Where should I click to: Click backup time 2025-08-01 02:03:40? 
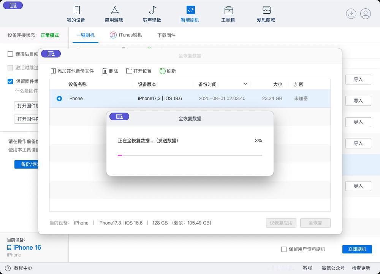pyautogui.click(x=222, y=99)
